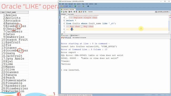Image resolution: width=171 pixels, height=96 pixels.
Task: Click the Unshared SQL Worksheet icon
Action: point(79,12)
